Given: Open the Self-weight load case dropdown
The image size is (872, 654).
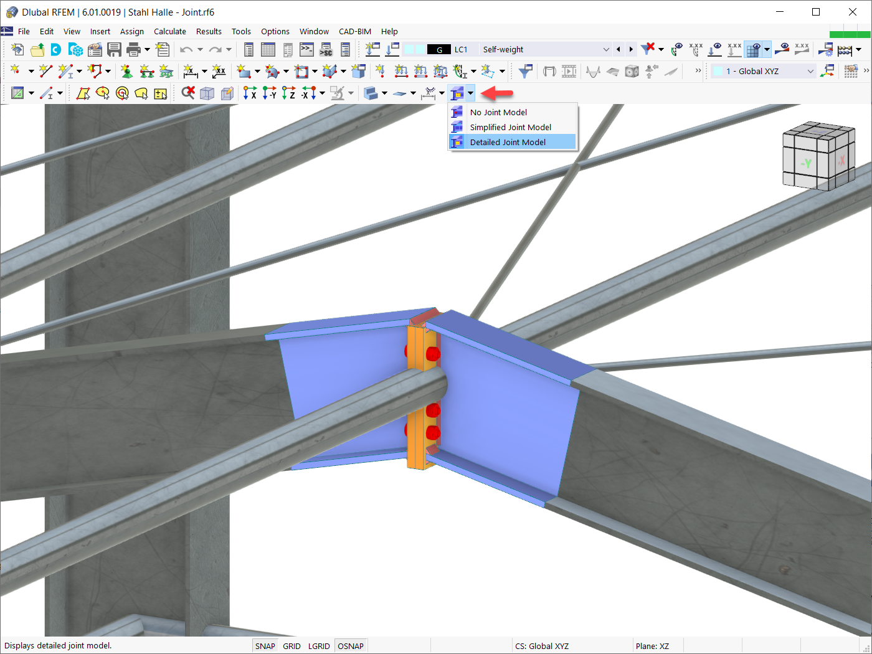Looking at the screenshot, I should (x=605, y=49).
